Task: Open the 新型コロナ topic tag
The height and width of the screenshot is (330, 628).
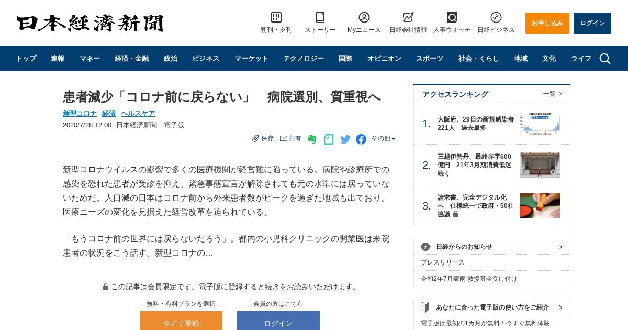Action: tap(80, 113)
